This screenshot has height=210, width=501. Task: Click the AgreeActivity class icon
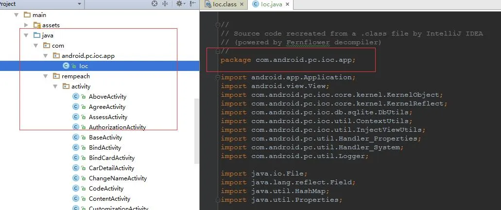click(76, 107)
